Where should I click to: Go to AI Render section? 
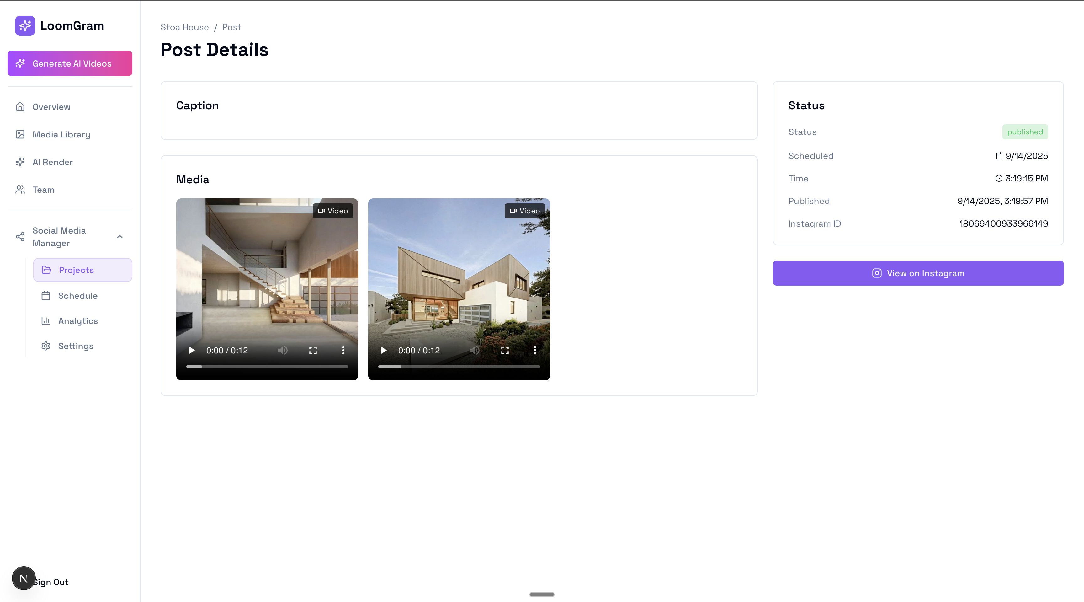click(x=52, y=162)
